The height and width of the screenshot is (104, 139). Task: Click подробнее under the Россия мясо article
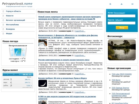tap(80, 74)
